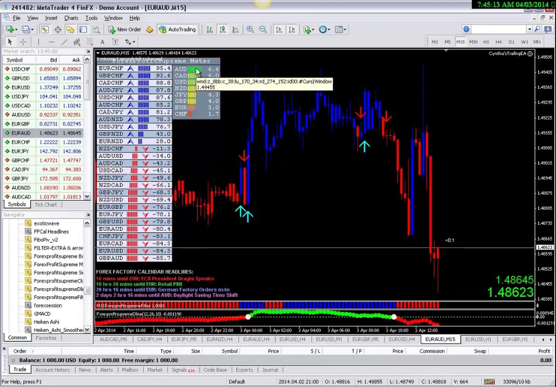Toggle the AutoTrading button

pyautogui.click(x=178, y=29)
